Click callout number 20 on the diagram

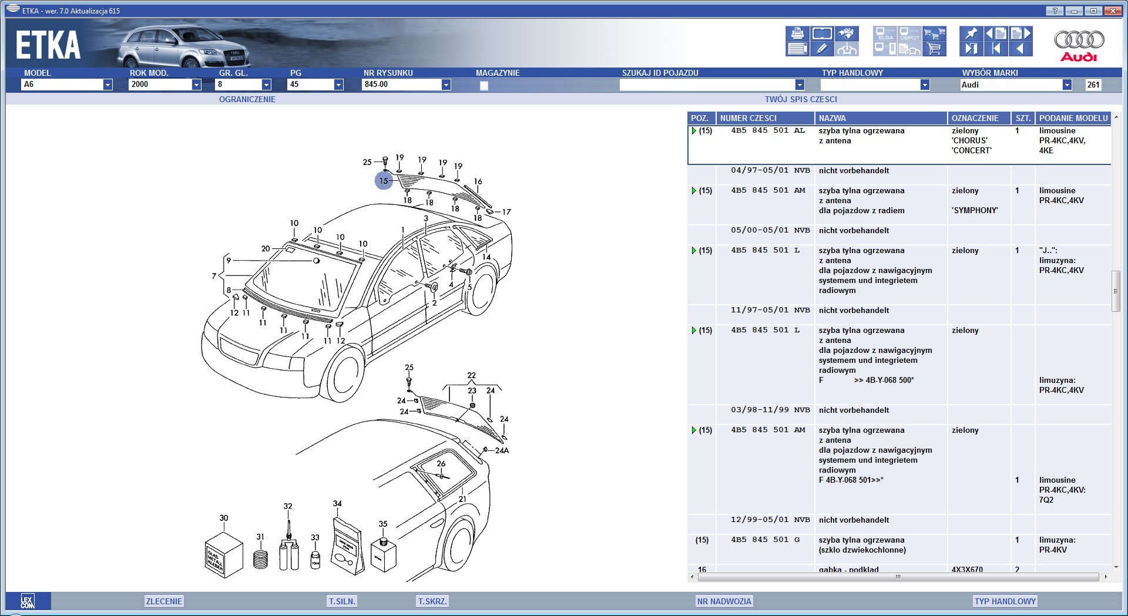point(266,248)
